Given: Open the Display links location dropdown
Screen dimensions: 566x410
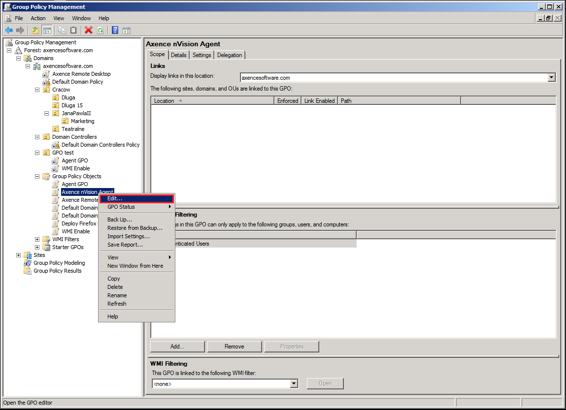Looking at the screenshot, I should (551, 77).
